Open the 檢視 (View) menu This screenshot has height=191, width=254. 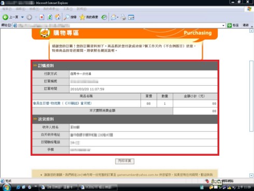[x=34, y=9]
